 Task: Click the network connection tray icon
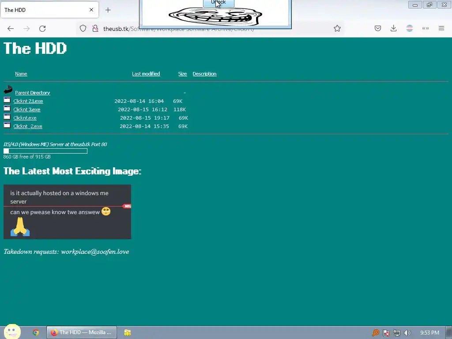(397, 333)
